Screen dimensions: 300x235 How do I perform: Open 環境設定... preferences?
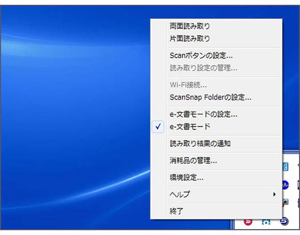tap(216, 178)
